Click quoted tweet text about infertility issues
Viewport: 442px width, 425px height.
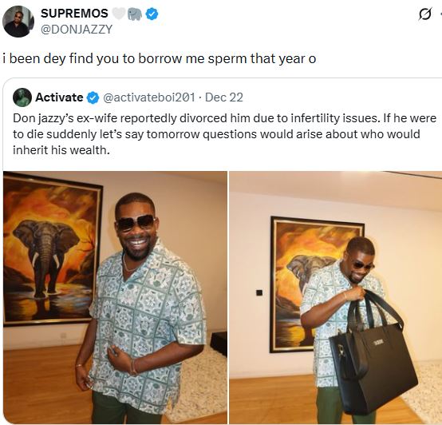224,134
